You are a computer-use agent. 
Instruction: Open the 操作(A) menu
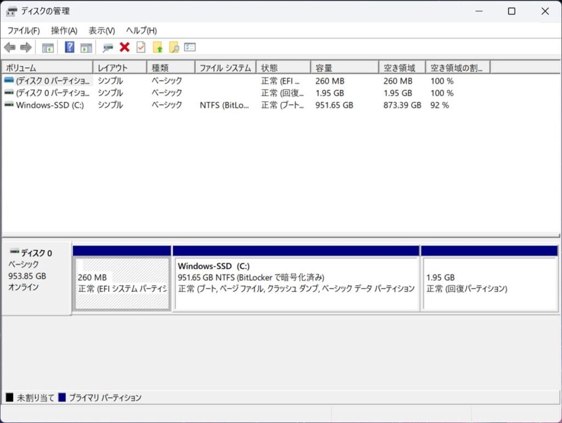pyautogui.click(x=64, y=31)
